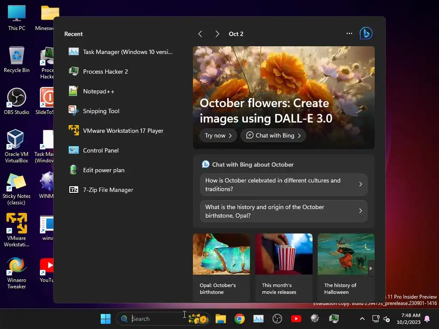Go to the previous day with the left chevron
The width and height of the screenshot is (439, 329).
click(200, 34)
